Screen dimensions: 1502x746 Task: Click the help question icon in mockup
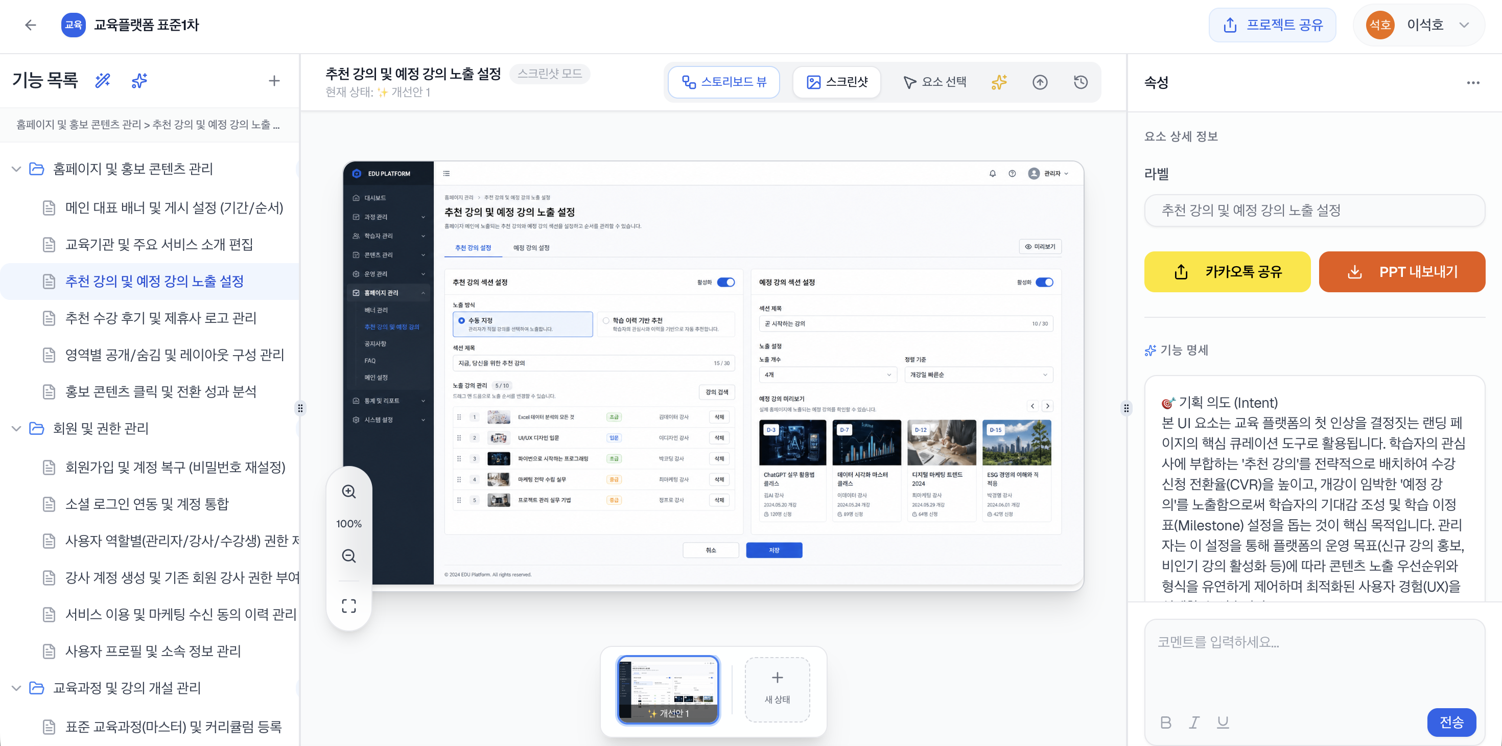click(1012, 173)
